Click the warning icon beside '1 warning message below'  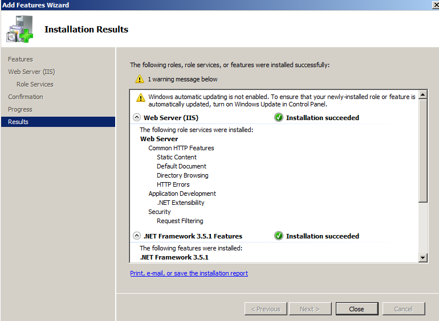click(x=140, y=79)
